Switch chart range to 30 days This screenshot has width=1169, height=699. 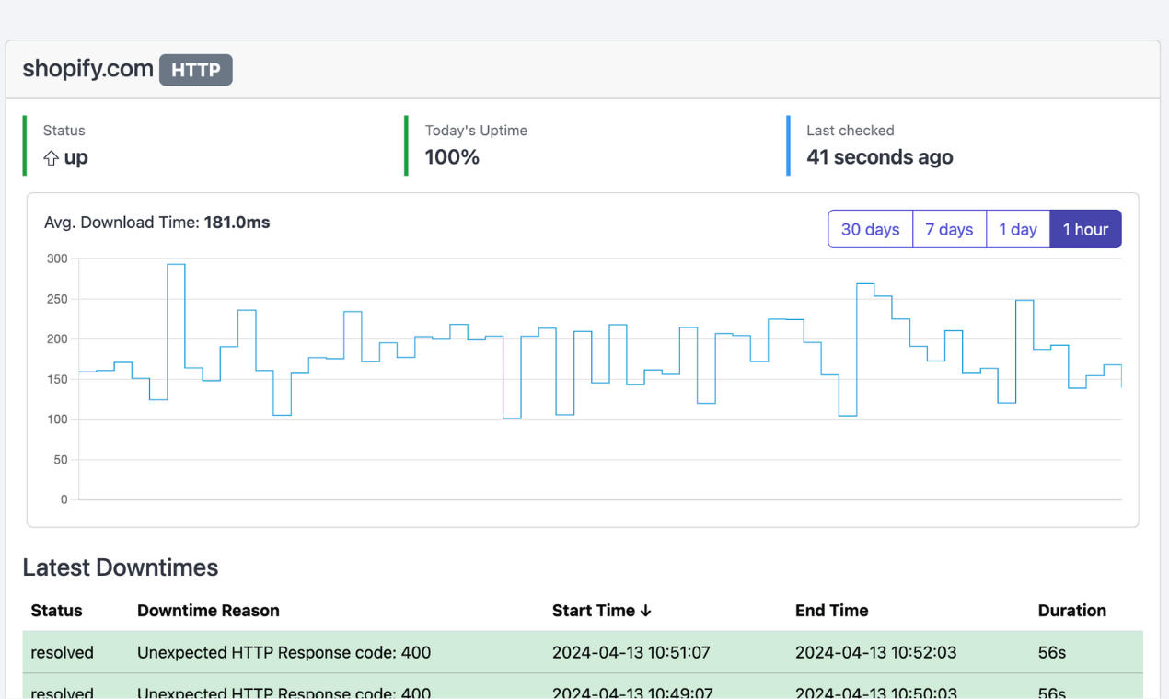870,229
